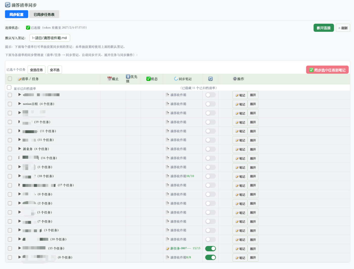354x269 pixels.
Task: Click the 断开连接 button
Action: point(324,28)
